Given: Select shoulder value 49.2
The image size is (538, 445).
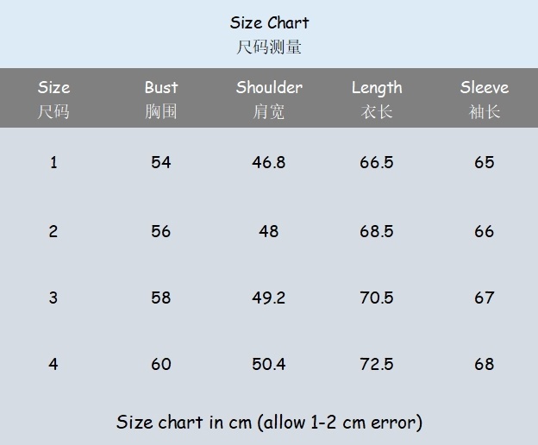Looking at the screenshot, I should [269, 298].
